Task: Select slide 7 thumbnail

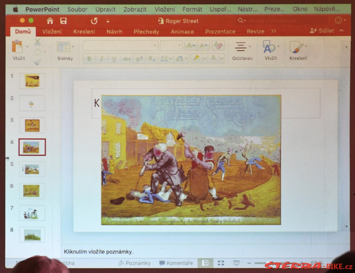Action: pos(32,213)
